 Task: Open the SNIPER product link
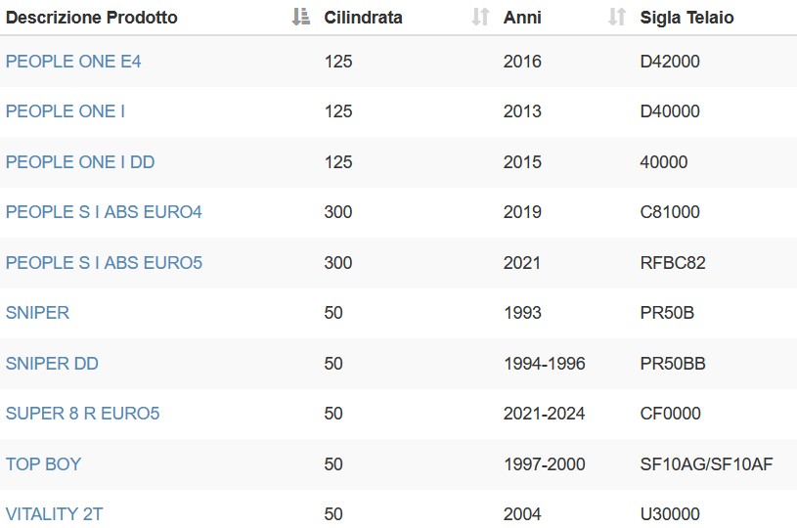[x=37, y=313]
